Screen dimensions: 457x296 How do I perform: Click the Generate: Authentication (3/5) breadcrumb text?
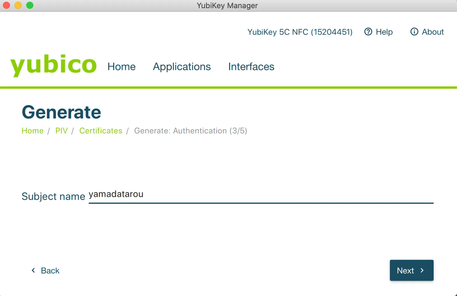pos(190,131)
